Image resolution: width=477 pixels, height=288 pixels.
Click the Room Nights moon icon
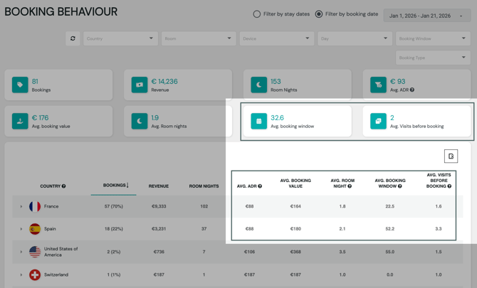(x=258, y=85)
